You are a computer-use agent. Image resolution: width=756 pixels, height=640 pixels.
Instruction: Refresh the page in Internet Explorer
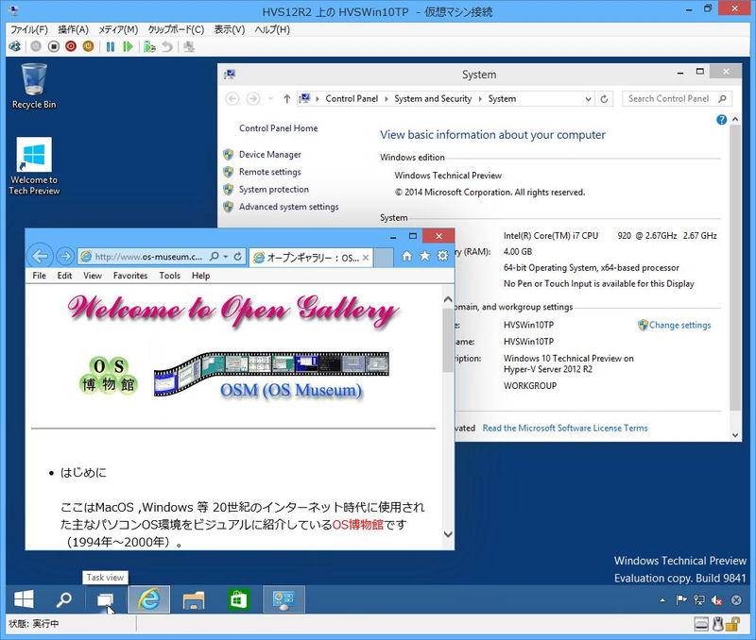click(238, 257)
